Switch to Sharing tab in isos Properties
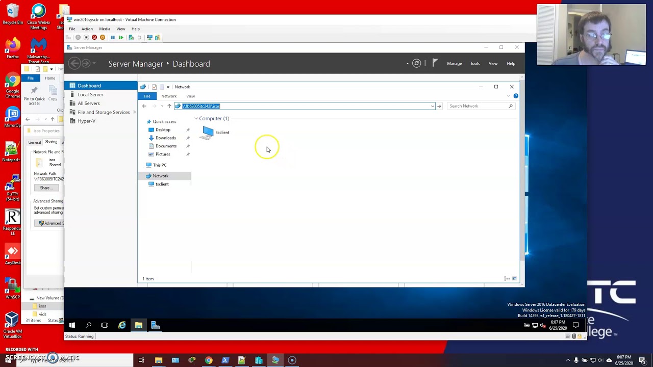The height and width of the screenshot is (367, 653). 51,142
